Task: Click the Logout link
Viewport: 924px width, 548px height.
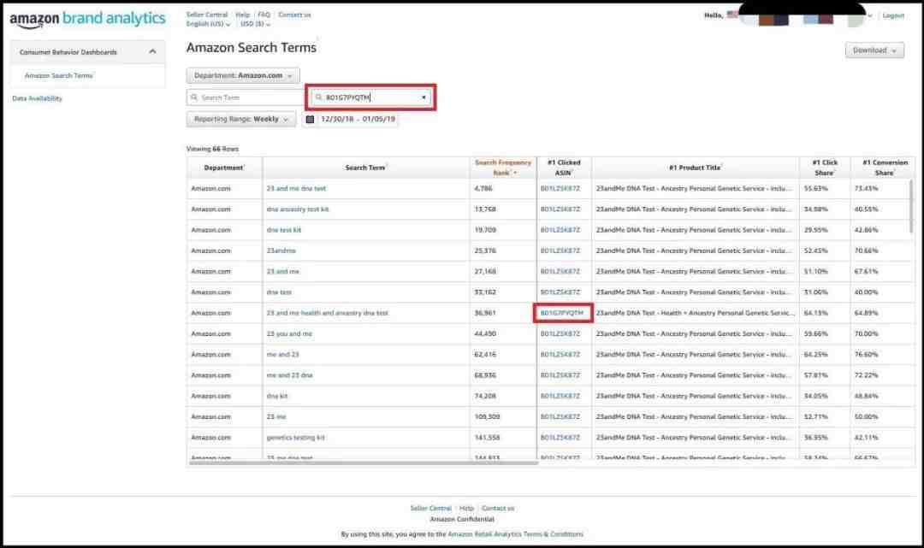Action: click(x=893, y=15)
